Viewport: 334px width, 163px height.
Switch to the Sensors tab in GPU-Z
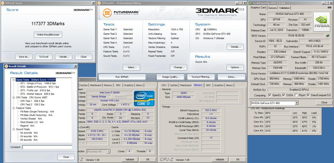(272, 8)
